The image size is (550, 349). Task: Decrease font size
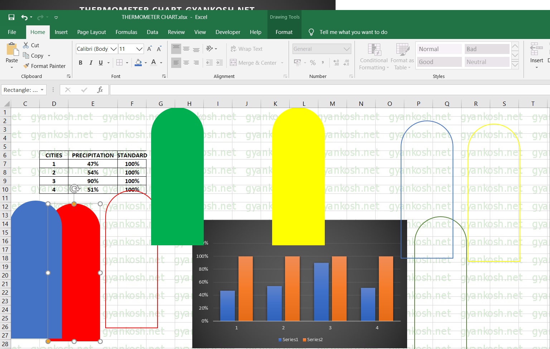[159, 49]
